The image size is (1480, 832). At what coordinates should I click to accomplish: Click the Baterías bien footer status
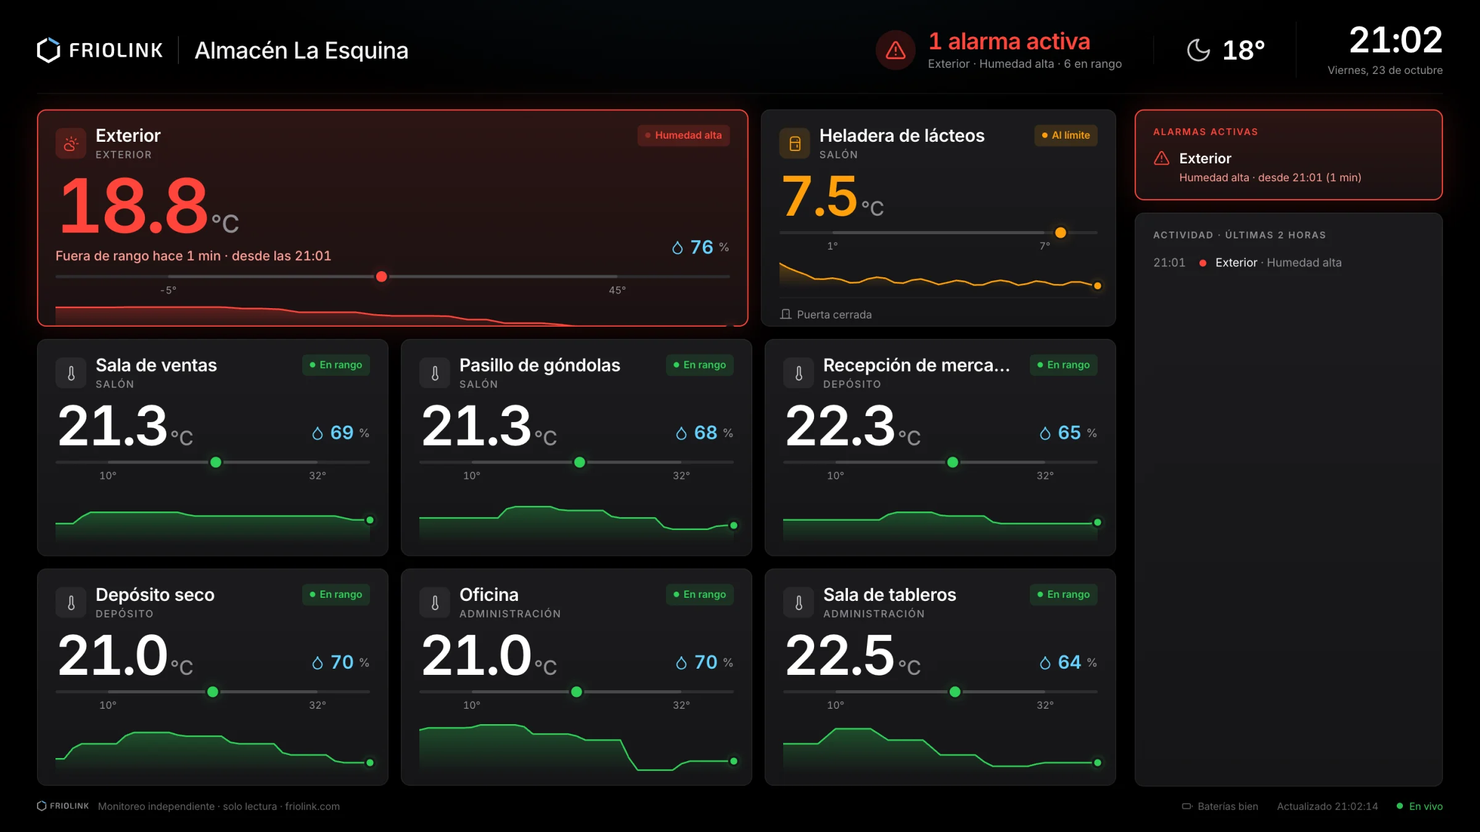tap(1220, 806)
